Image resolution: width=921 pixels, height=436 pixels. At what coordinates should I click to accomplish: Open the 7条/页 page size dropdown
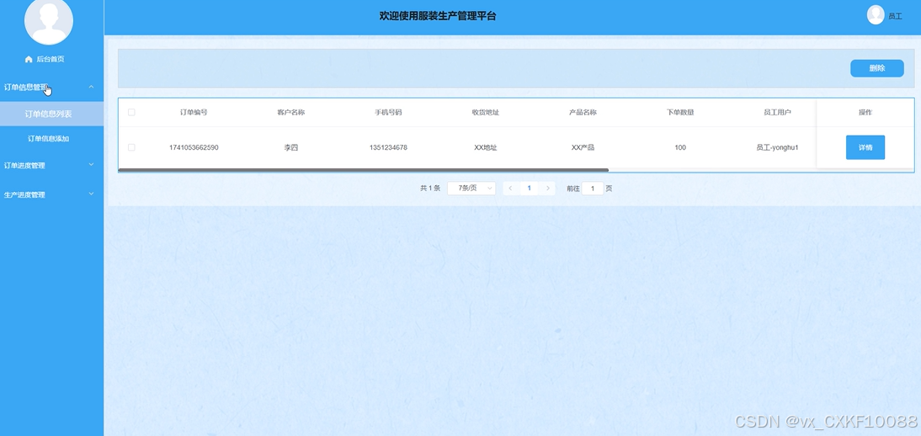coord(471,188)
